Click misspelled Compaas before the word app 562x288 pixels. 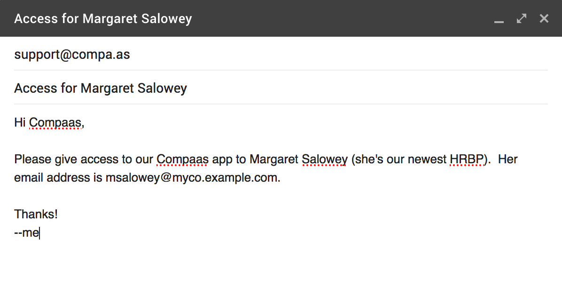(x=182, y=159)
